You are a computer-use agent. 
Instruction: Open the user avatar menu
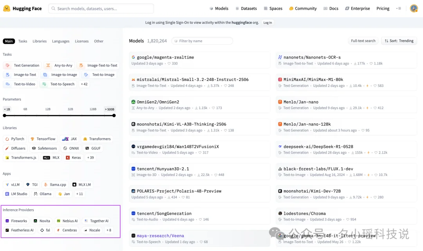(414, 8)
